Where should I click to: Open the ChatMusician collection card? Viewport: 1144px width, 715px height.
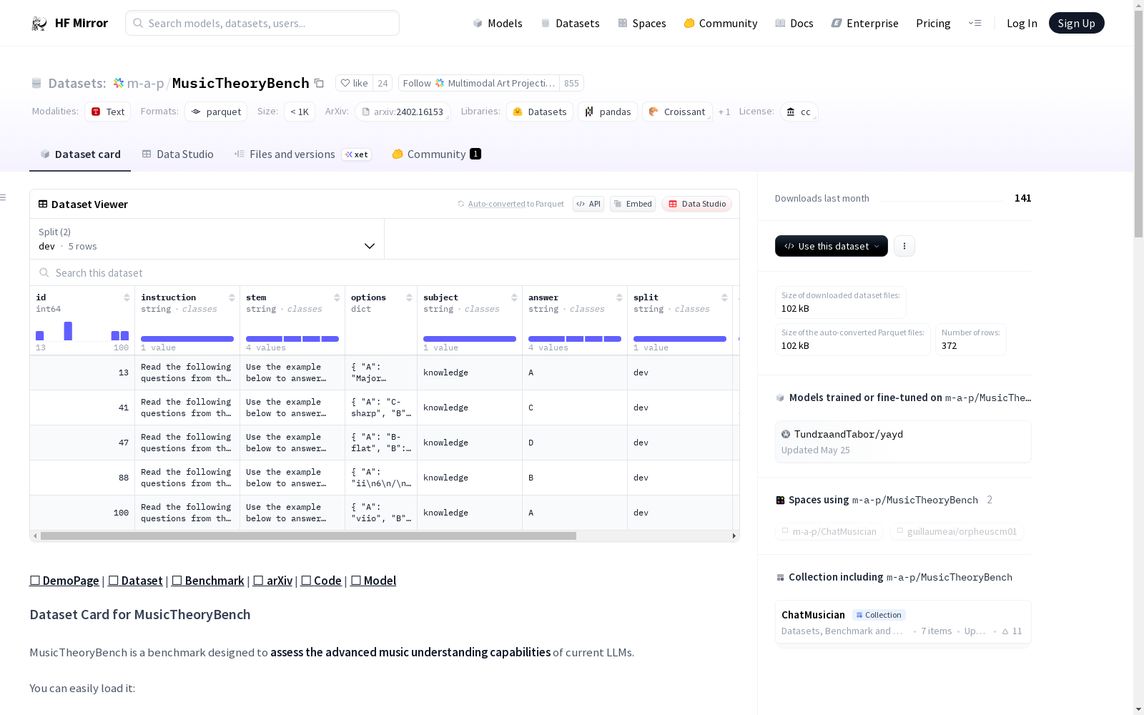tap(903, 622)
